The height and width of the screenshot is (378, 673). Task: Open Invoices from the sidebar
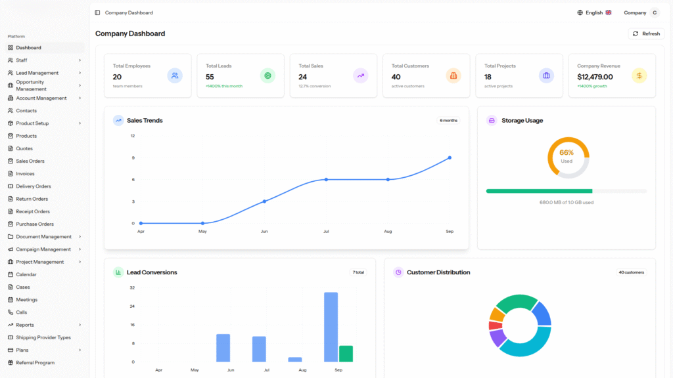25,174
